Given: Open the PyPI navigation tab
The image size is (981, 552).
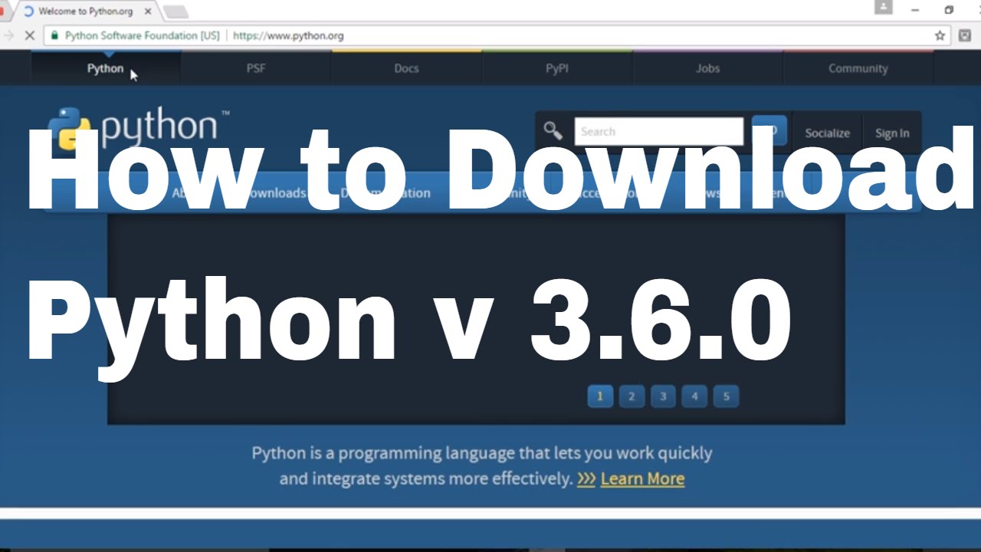Looking at the screenshot, I should tap(557, 68).
